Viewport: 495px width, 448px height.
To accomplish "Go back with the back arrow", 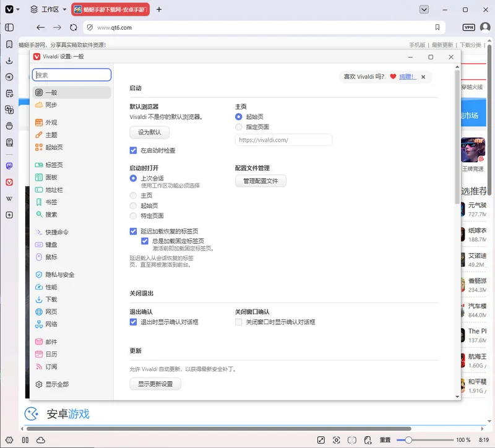I will click(x=40, y=27).
